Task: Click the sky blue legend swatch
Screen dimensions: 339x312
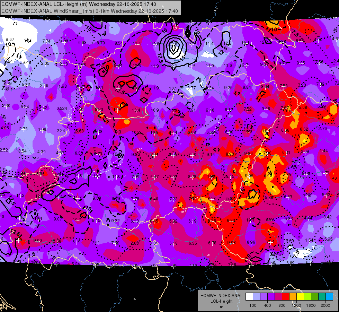Action: coord(329,297)
